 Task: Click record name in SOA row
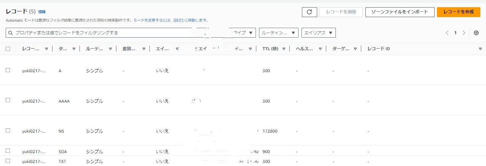[34, 152]
